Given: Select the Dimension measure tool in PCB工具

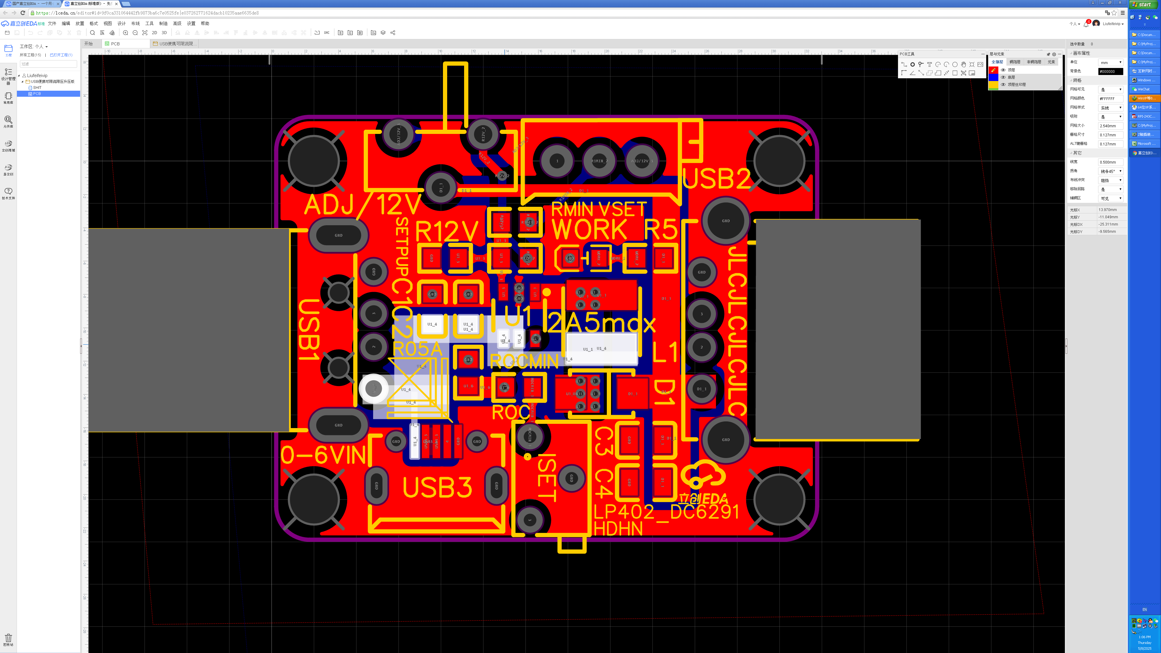Looking at the screenshot, I should click(947, 73).
